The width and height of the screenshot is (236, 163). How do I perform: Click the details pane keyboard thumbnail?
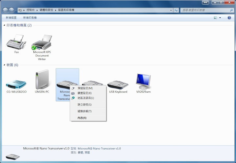click(13, 157)
